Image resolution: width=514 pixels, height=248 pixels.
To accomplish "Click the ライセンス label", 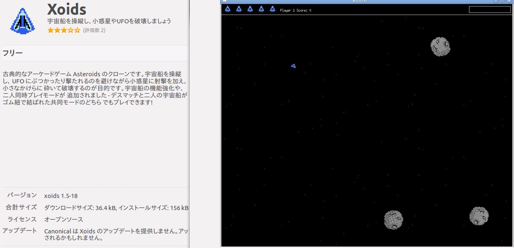I will point(22,219).
